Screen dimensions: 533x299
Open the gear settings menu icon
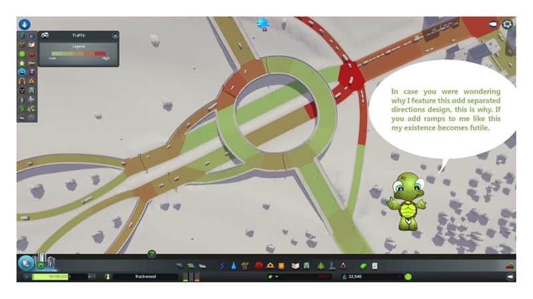pos(508,24)
